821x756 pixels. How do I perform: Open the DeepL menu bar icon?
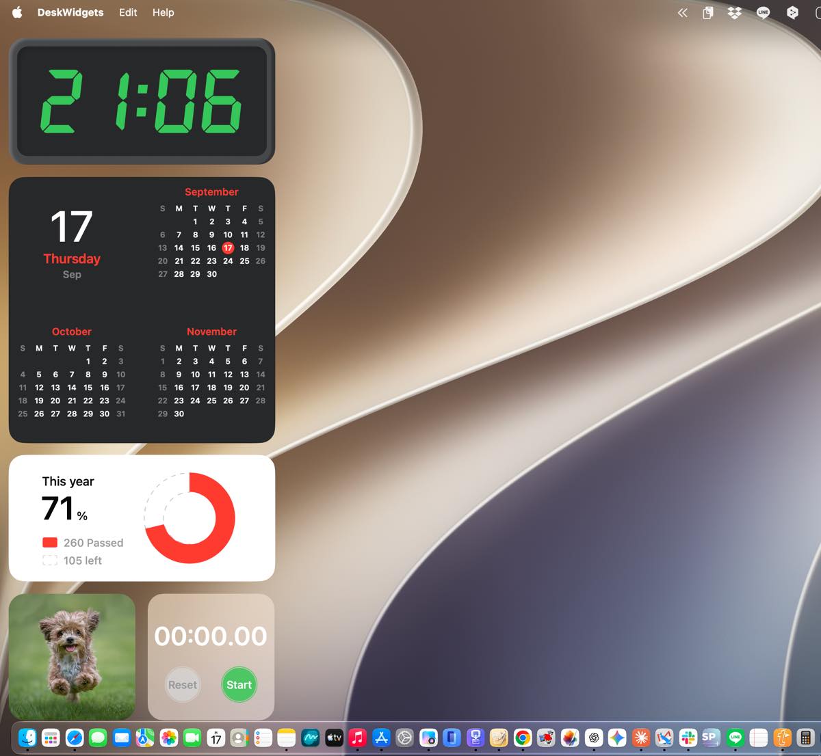click(x=792, y=12)
